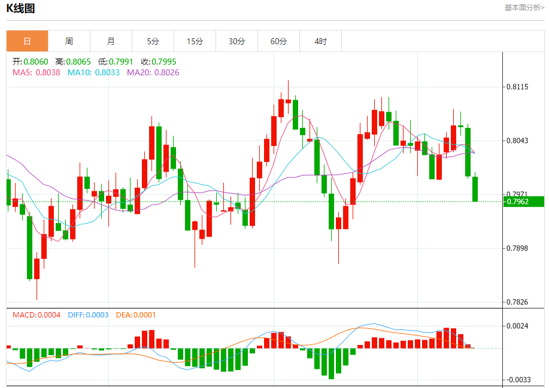549x388 pixels.
Task: Open the 基本面分析 link
Action: tap(524, 8)
